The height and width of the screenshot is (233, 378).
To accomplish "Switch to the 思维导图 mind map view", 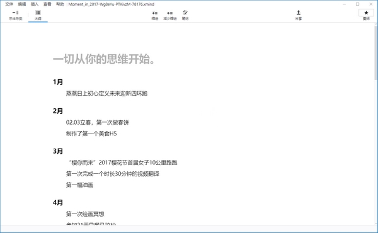I will [15, 15].
